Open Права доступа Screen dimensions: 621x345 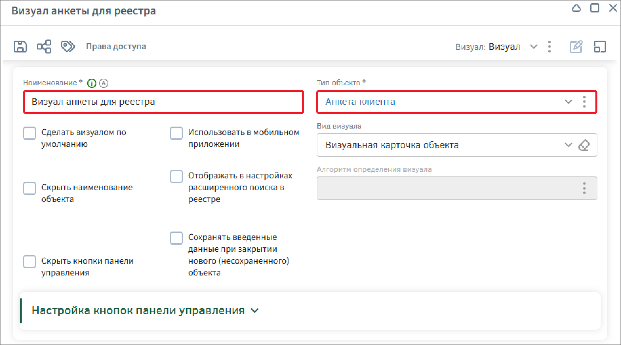pos(116,47)
